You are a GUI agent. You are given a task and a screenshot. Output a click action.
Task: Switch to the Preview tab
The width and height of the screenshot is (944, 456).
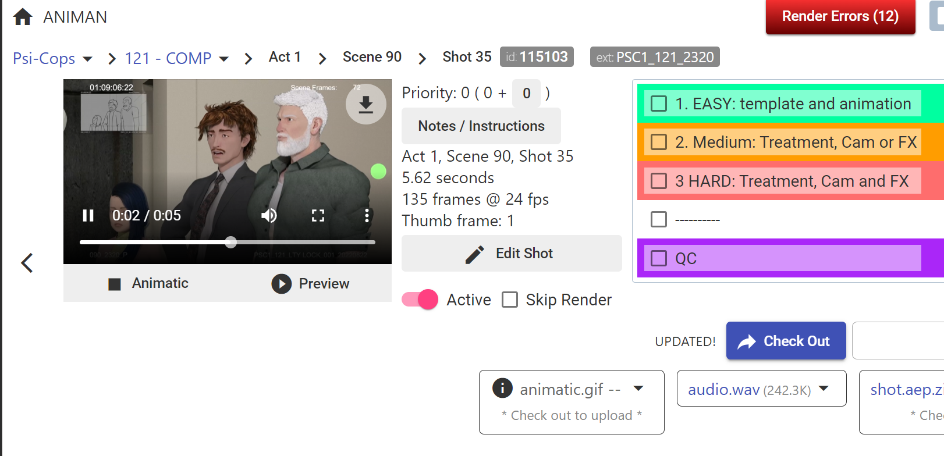311,283
